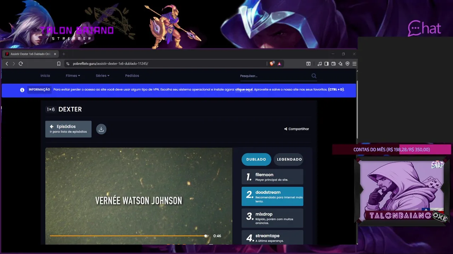Open Brave Rewards triangle icon
This screenshot has width=453, height=254.
[279, 64]
